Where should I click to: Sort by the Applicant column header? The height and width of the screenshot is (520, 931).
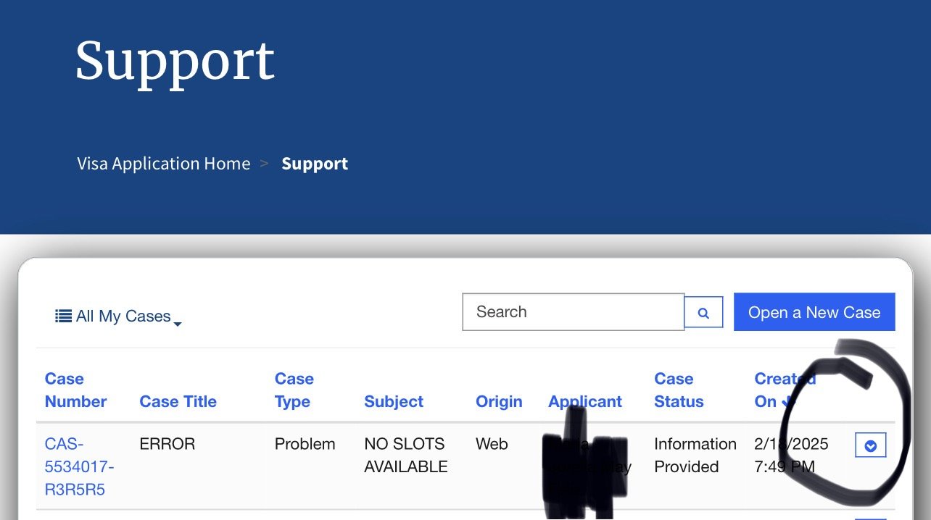[585, 402]
